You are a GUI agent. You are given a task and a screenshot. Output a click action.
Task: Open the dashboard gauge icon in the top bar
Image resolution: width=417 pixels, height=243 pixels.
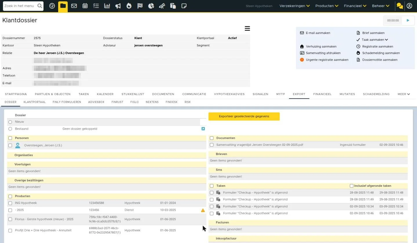tap(52, 6)
